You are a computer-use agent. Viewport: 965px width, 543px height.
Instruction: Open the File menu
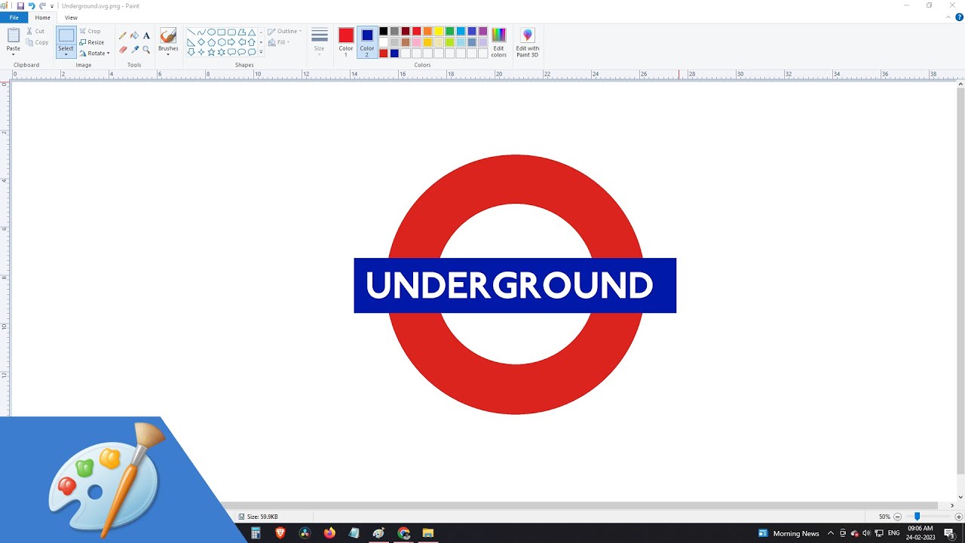14,17
